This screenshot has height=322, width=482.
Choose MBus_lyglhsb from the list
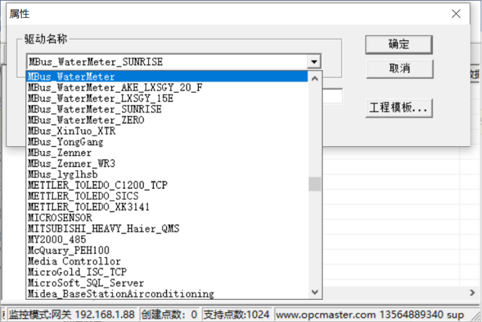coord(167,175)
